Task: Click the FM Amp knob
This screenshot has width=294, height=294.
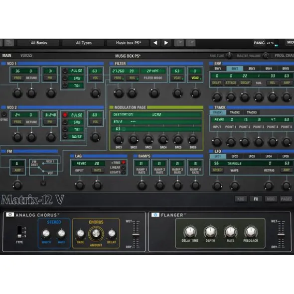Action: tap(17, 185)
